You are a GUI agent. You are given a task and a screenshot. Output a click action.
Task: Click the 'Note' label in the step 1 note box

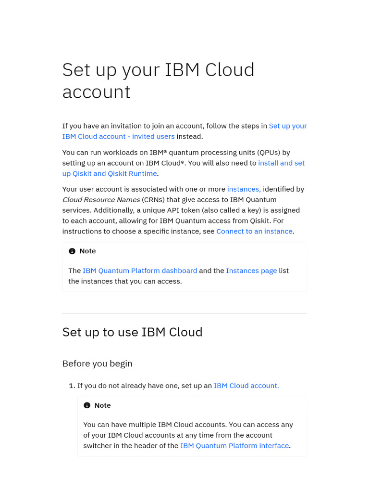tap(102, 405)
